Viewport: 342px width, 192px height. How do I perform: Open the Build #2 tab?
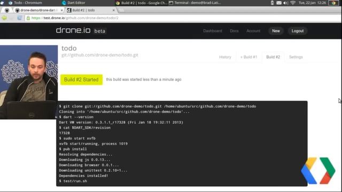(x=273, y=57)
